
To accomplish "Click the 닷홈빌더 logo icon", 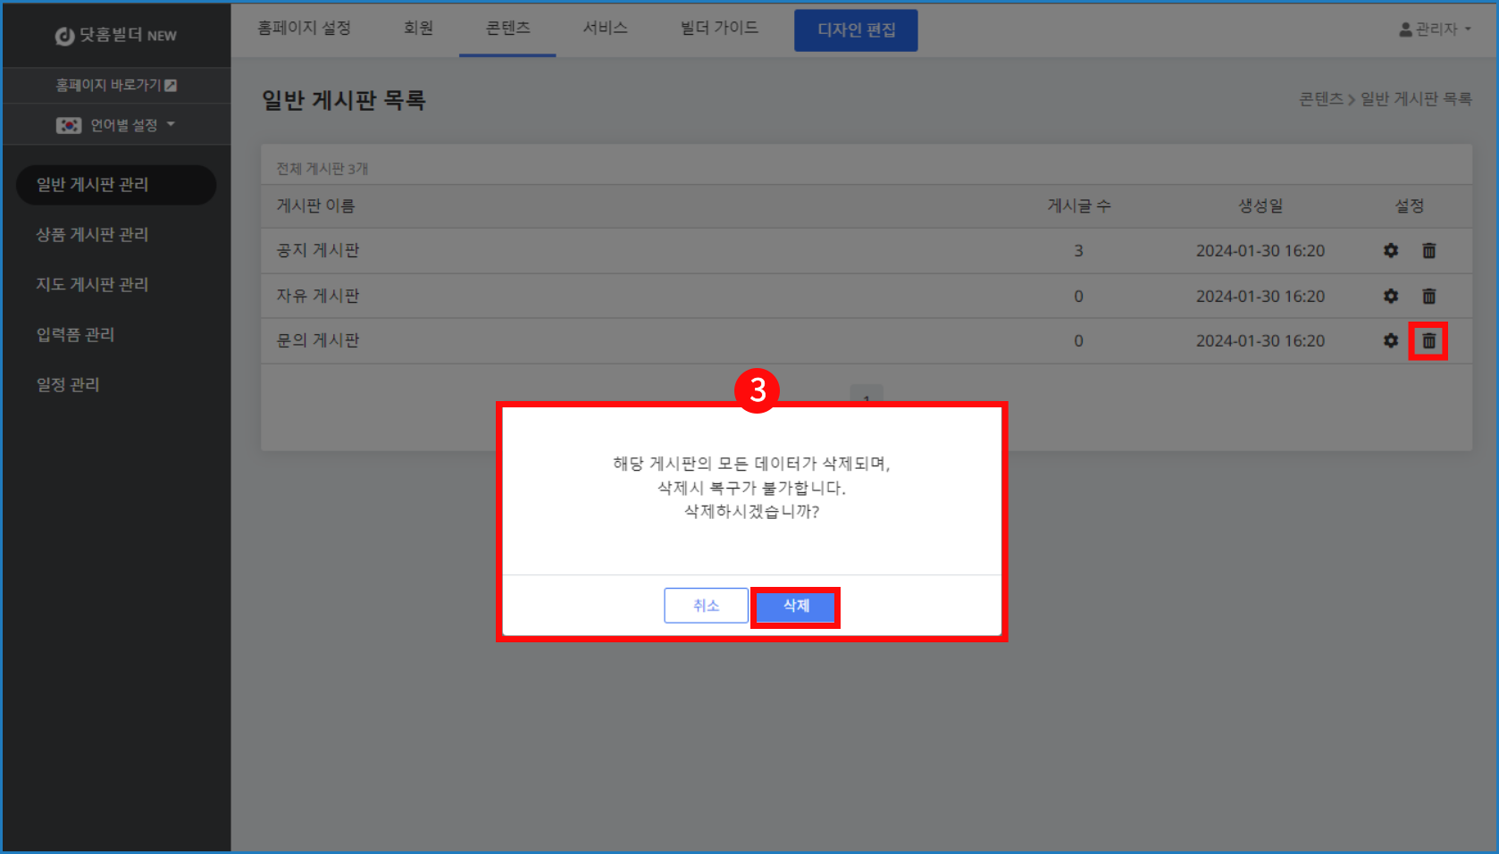I will pos(64,36).
